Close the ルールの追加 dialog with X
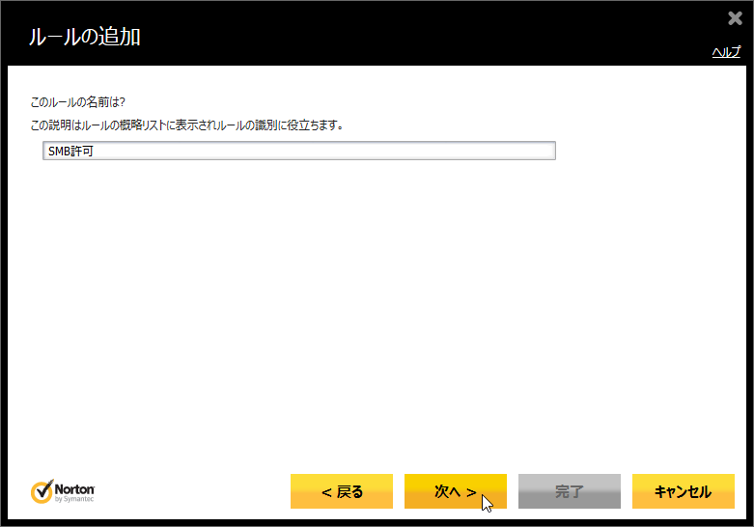Screen dimensions: 754x527 [x=735, y=18]
